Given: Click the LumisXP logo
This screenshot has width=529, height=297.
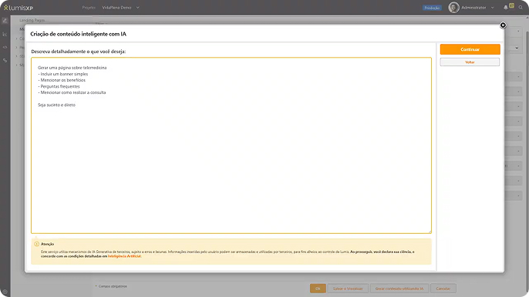Looking at the screenshot, I should (19, 8).
